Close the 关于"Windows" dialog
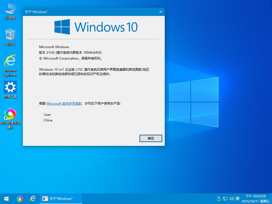Image resolution: width=272 pixels, height=204 pixels. (160, 12)
